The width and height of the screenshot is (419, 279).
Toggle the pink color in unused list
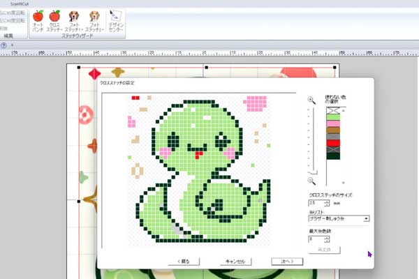(x=333, y=123)
